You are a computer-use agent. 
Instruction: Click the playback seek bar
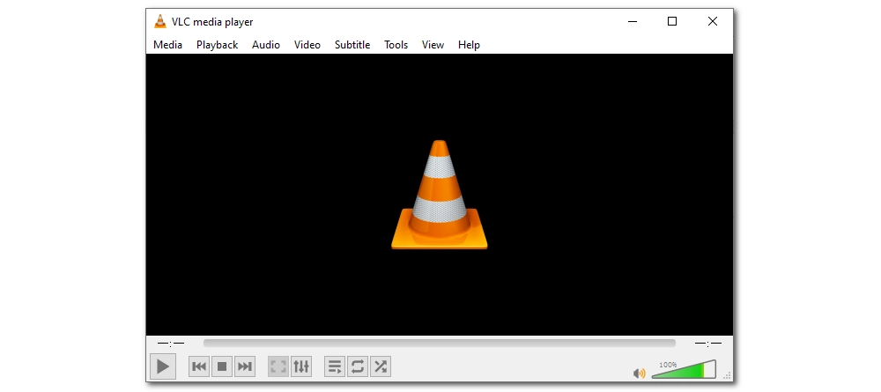[440, 344]
